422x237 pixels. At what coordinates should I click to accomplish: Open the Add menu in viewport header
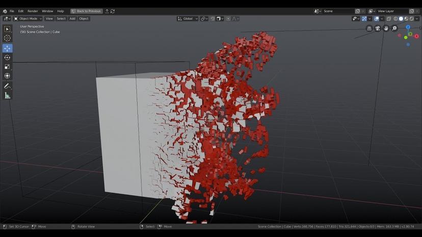click(x=72, y=19)
